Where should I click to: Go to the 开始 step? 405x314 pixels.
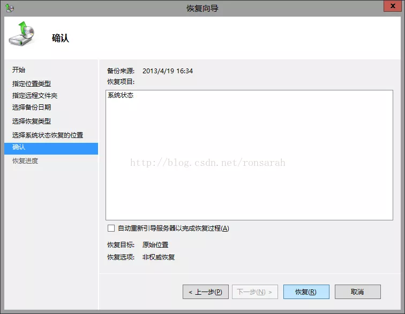point(19,70)
